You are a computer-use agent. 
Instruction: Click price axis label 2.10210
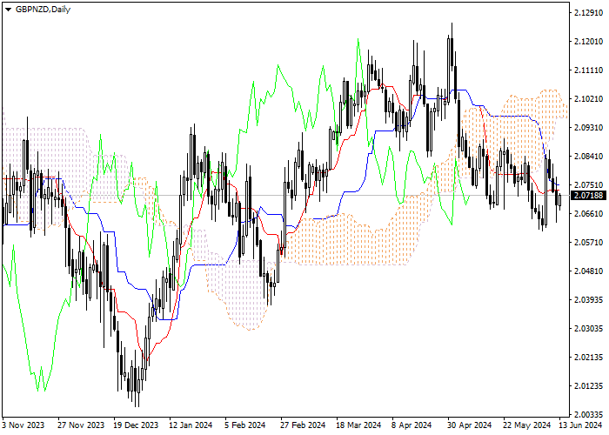[x=588, y=99]
